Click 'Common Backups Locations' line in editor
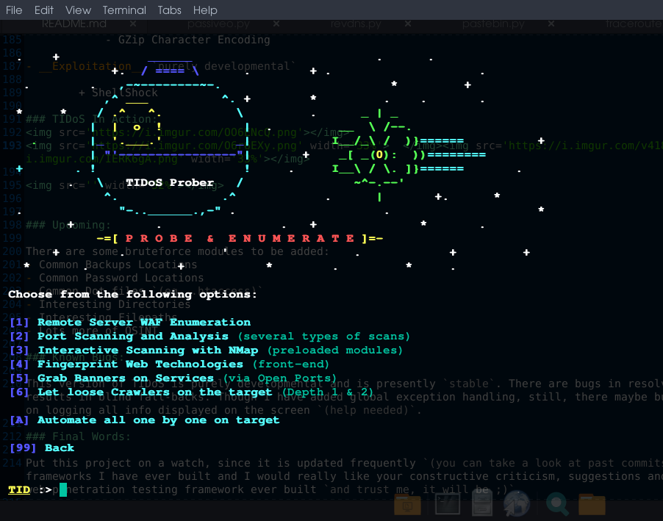Screen dimensions: 663x521 (118, 265)
